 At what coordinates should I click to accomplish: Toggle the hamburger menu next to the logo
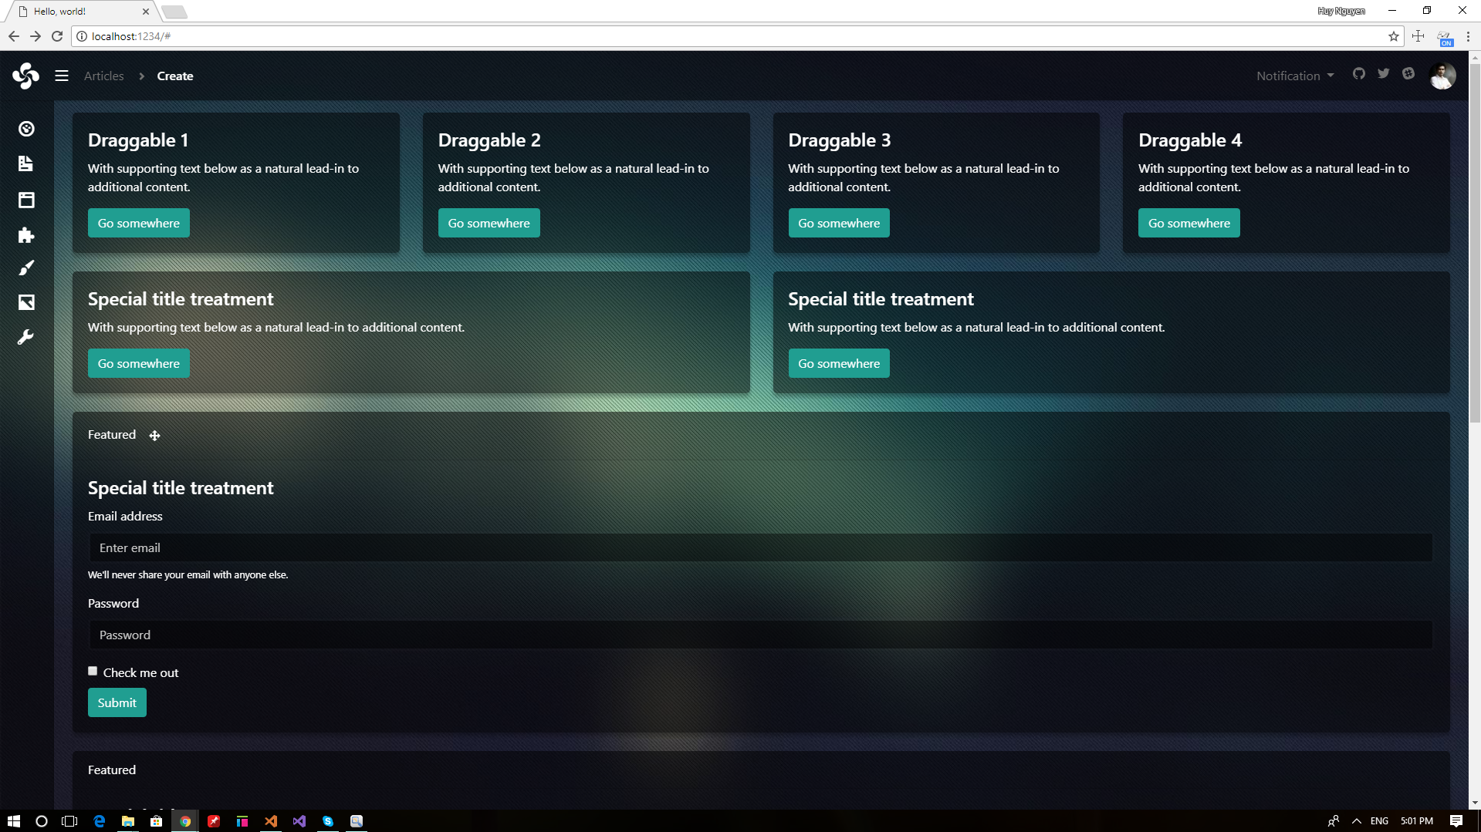(61, 76)
